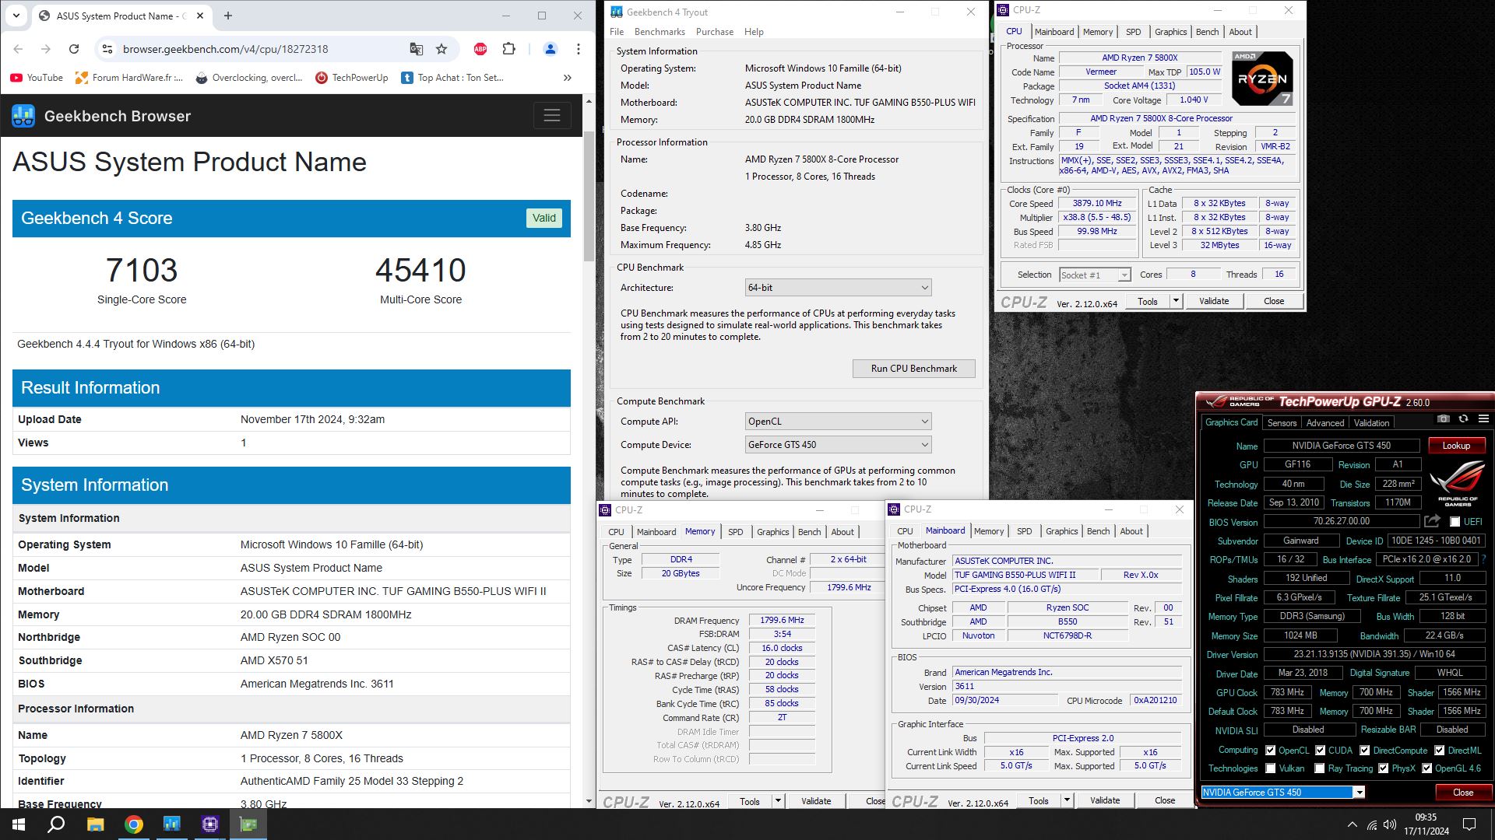Open the YouTube bookmark
The height and width of the screenshot is (840, 1495).
37,78
